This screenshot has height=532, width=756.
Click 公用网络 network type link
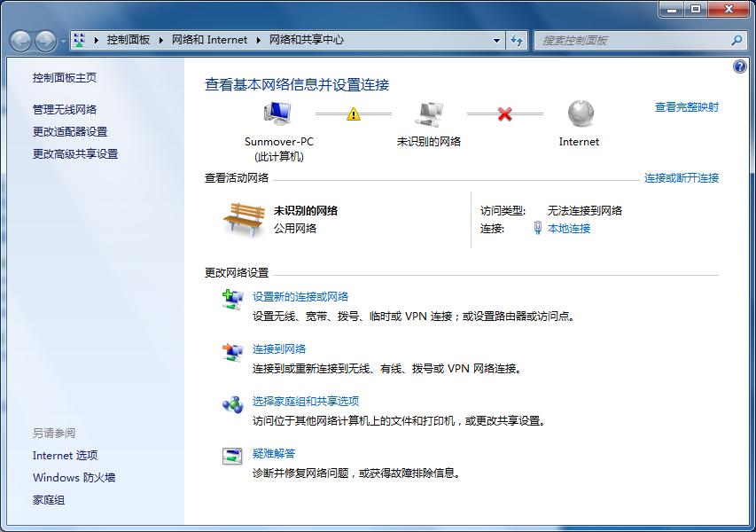pos(295,228)
